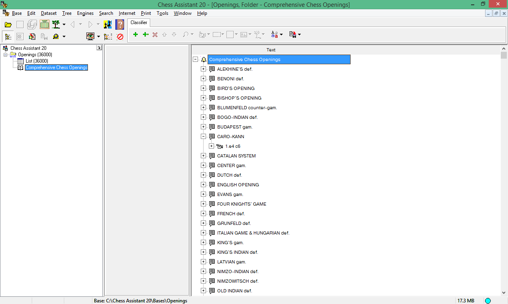Image resolution: width=508 pixels, height=304 pixels.
Task: Click the monitor with eye icon
Action: coord(90,37)
